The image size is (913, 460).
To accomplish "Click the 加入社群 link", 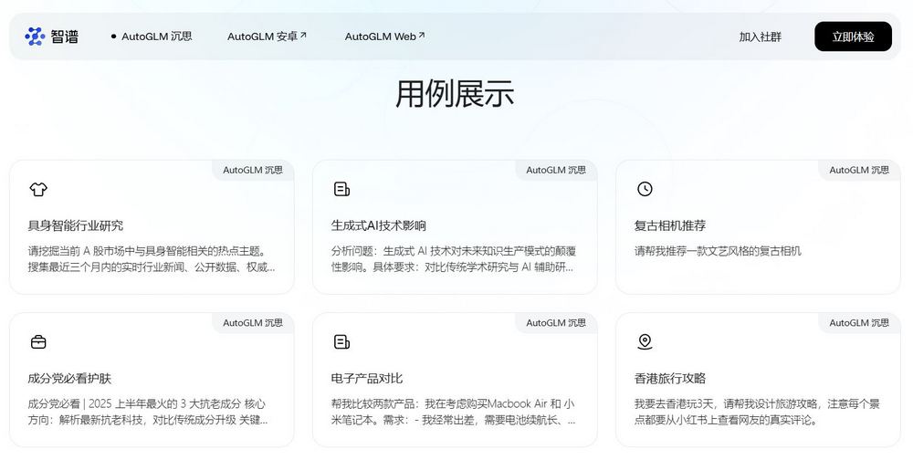I will [x=760, y=37].
